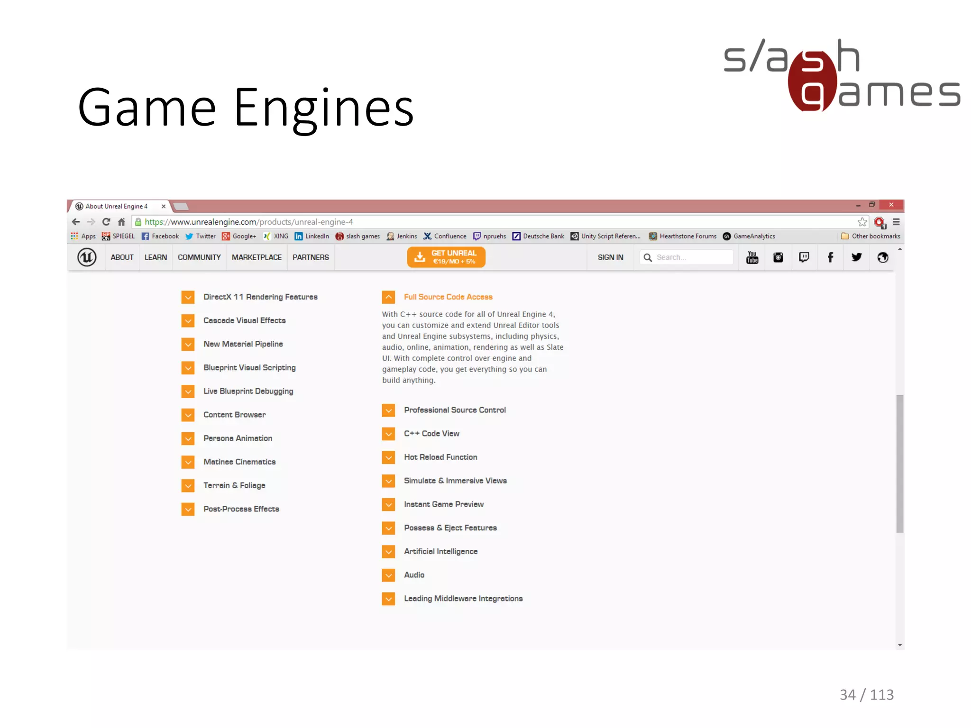971x728 pixels.
Task: Open the Facebook social icon in navbar
Action: pyautogui.click(x=830, y=257)
